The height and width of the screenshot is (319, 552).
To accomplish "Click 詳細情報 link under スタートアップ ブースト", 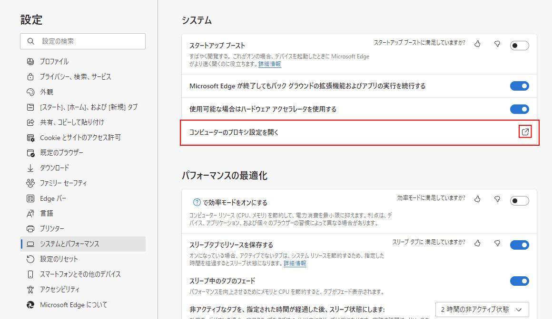I will tap(270, 64).
